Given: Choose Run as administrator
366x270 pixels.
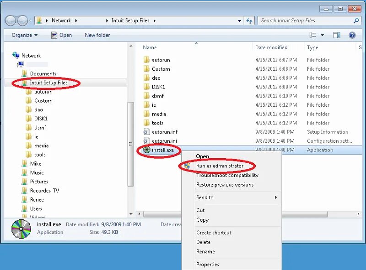Looking at the screenshot, I should point(220,166).
